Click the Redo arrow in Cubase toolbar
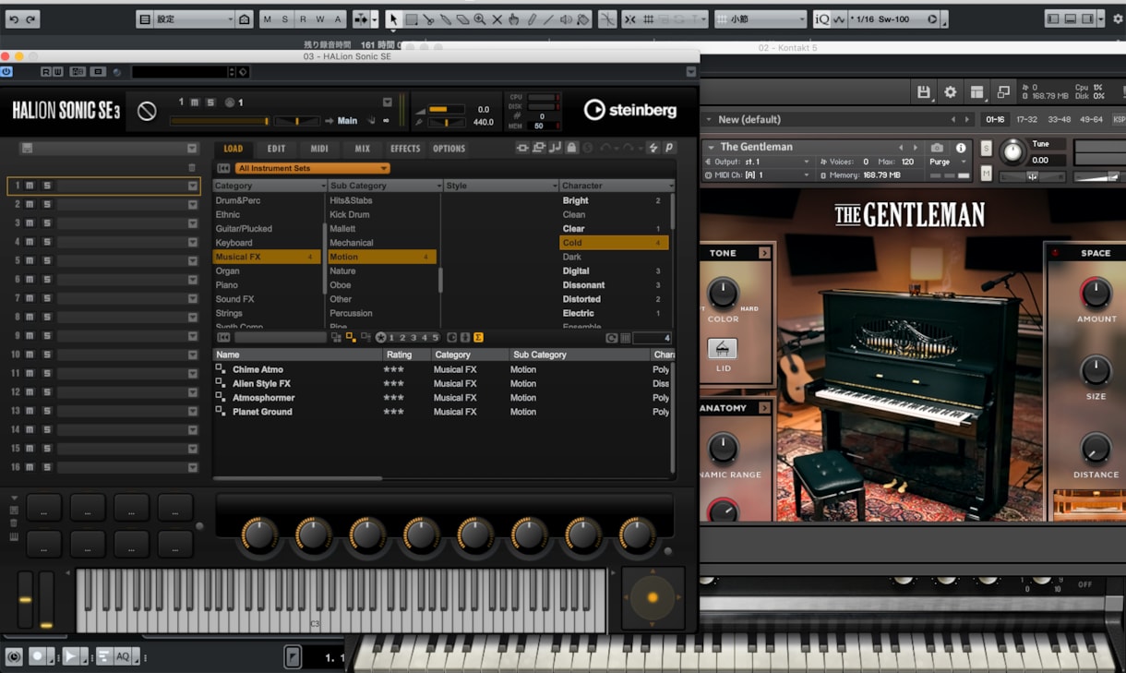Viewport: 1126px width, 673px height. coord(31,19)
